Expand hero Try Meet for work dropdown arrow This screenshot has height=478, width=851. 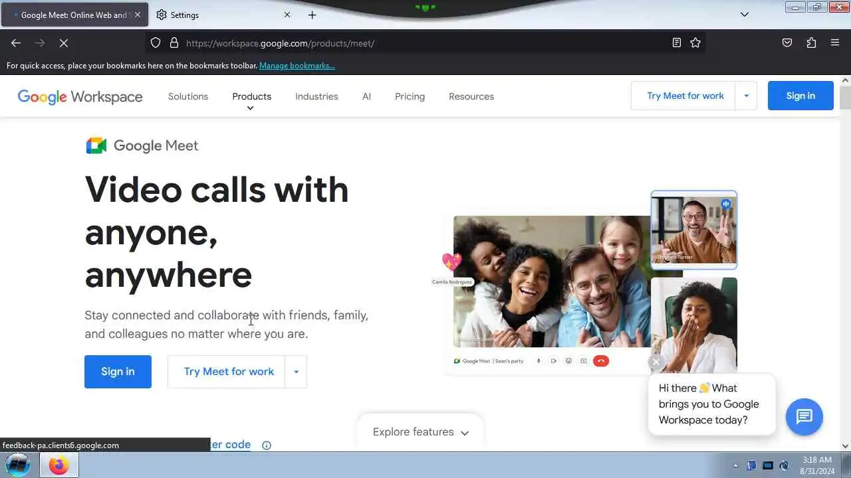(x=296, y=372)
